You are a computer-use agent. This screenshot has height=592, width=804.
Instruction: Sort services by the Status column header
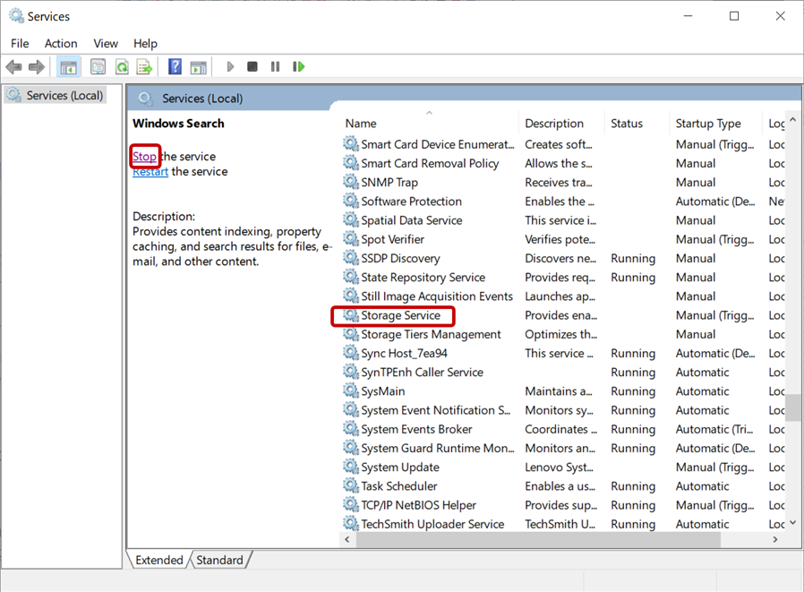coord(627,124)
